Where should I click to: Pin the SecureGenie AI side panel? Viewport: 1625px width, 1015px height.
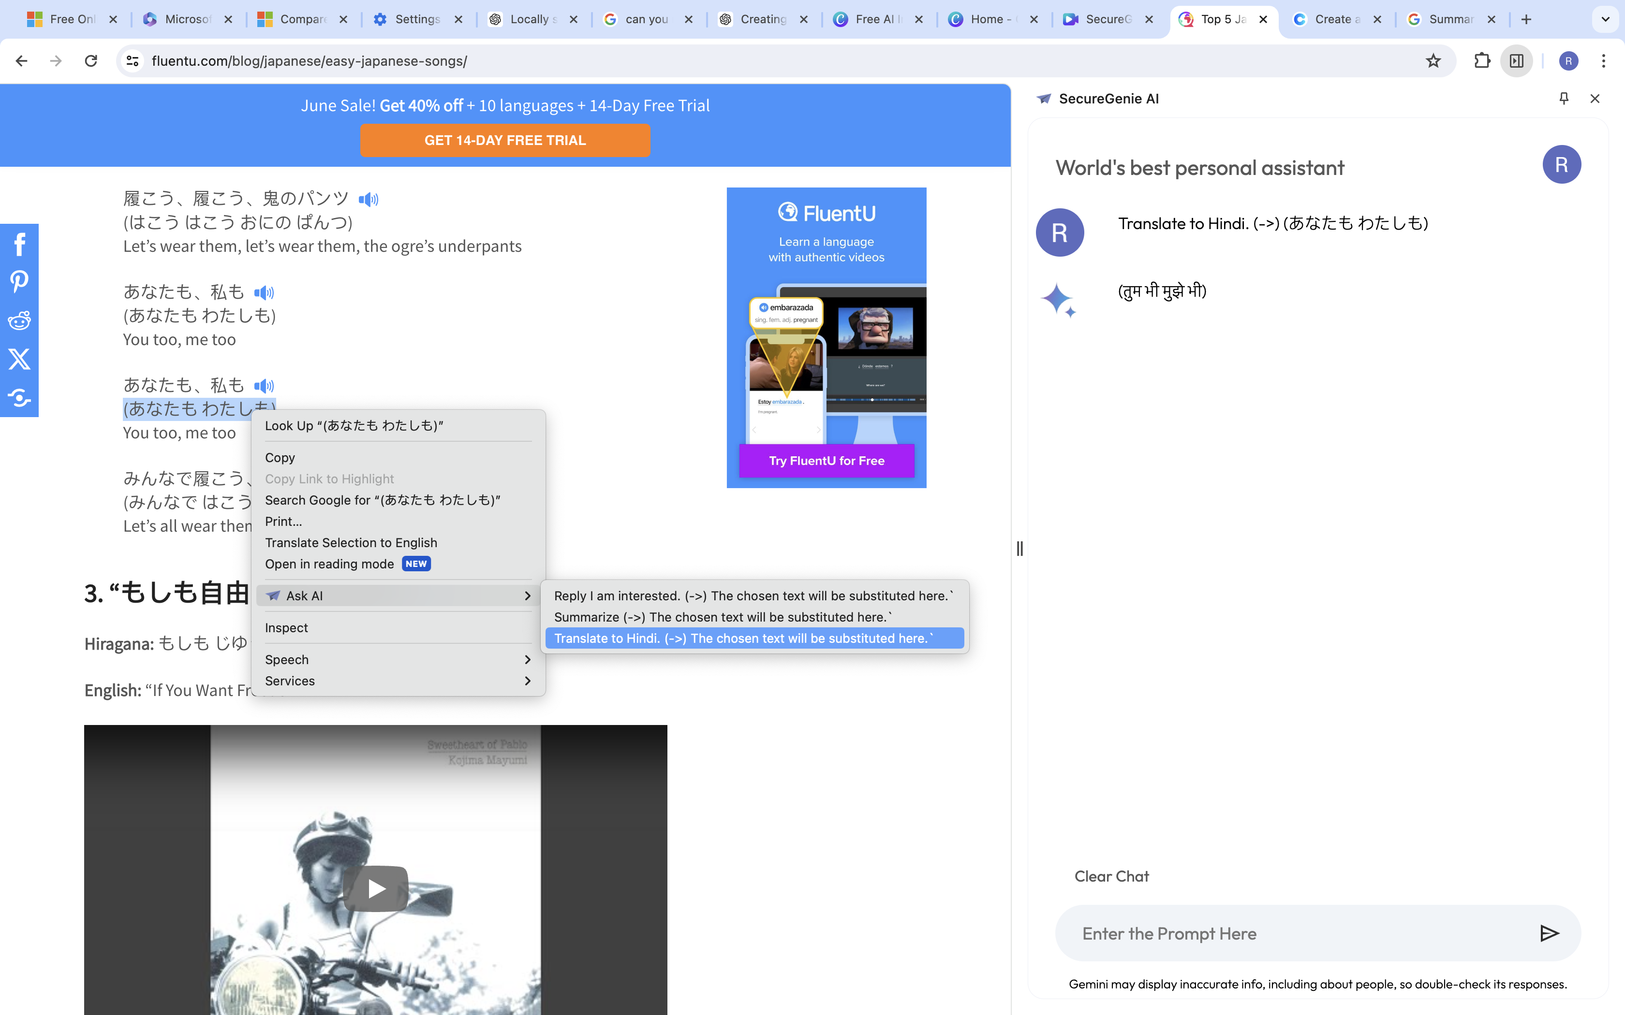pos(1564,99)
